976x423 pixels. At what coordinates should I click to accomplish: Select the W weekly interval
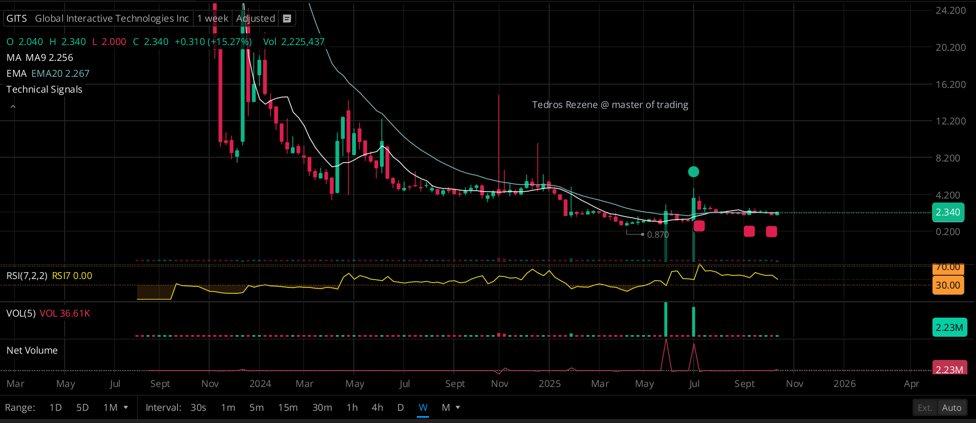pos(423,407)
